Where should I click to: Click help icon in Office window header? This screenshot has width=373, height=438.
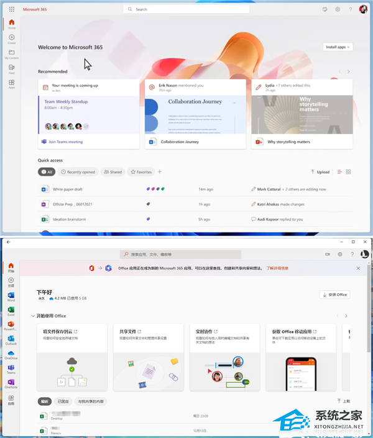pyautogui.click(x=352, y=254)
